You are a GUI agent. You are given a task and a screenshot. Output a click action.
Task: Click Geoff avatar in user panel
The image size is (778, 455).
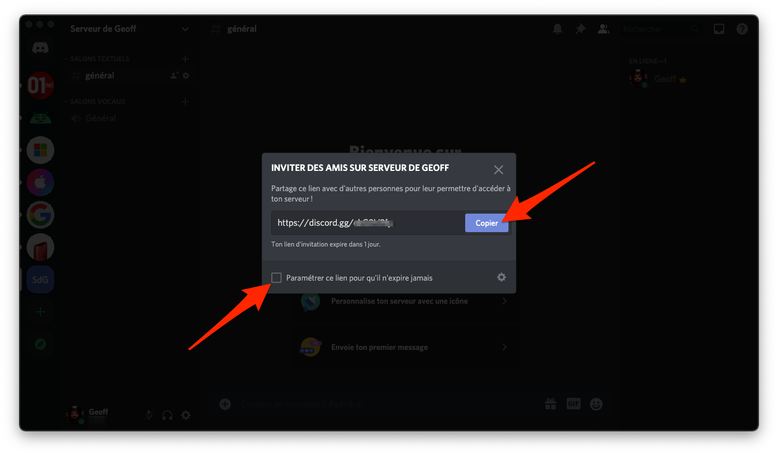75,415
